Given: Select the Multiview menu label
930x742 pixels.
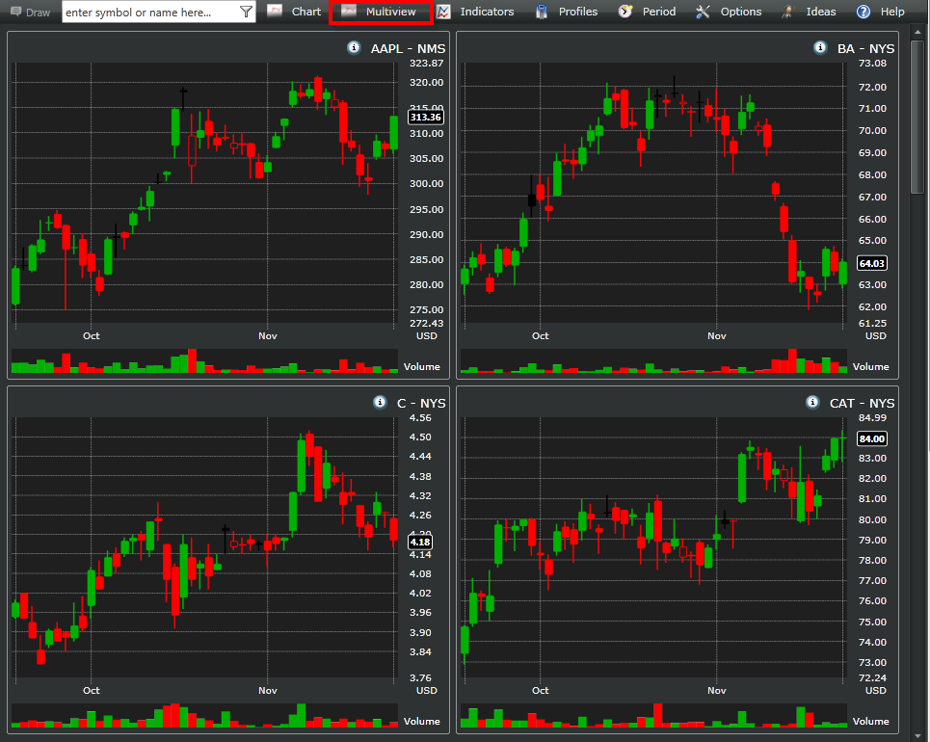Looking at the screenshot, I should (391, 12).
